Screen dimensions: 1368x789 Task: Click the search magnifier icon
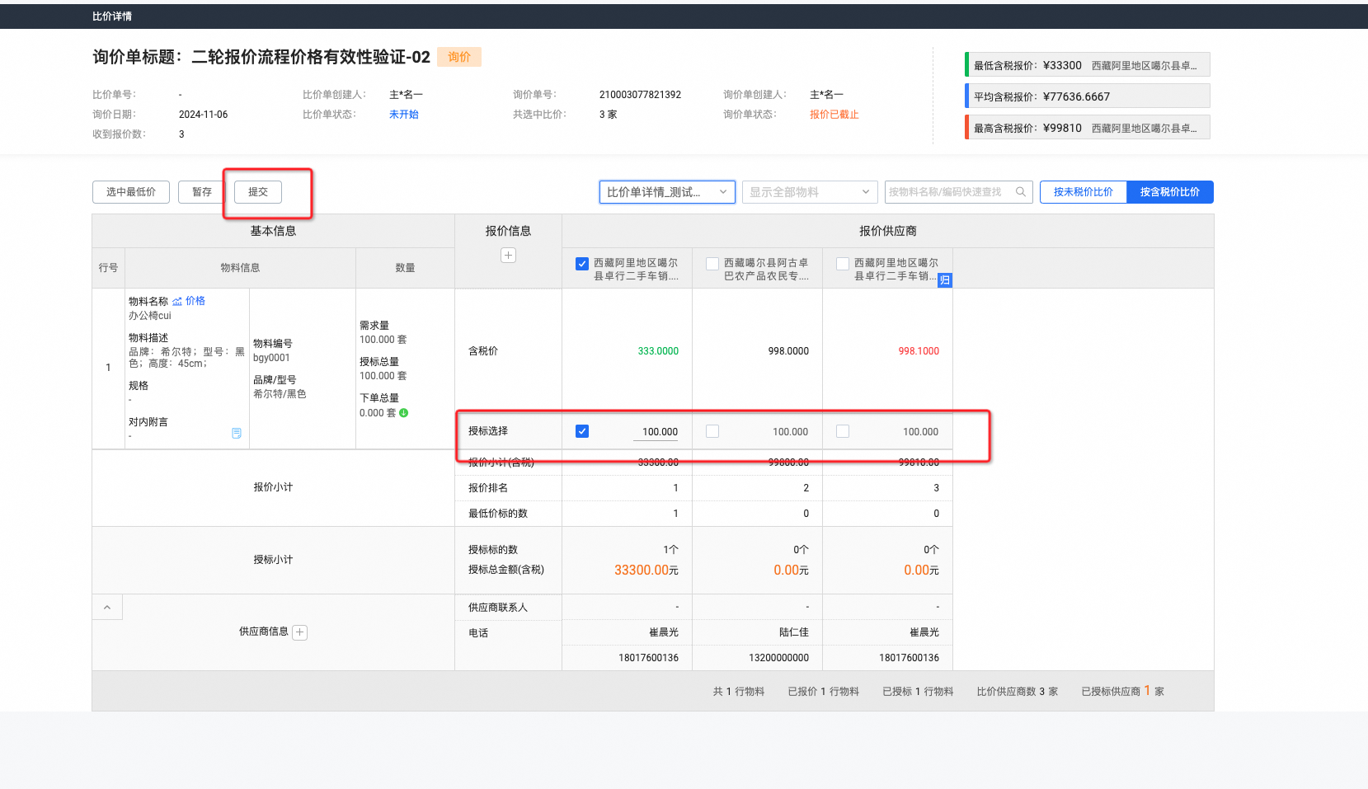[1021, 192]
